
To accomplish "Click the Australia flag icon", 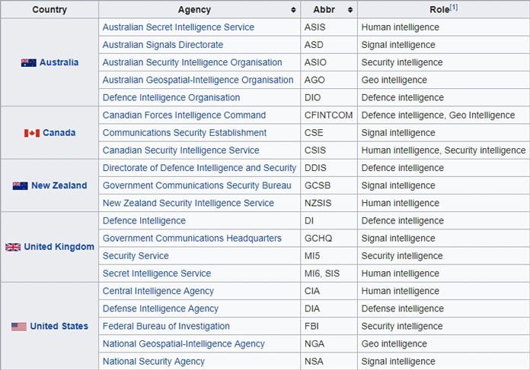I will (x=29, y=63).
